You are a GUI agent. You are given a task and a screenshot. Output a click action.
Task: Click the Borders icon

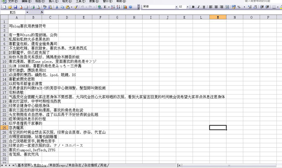[274, 7]
